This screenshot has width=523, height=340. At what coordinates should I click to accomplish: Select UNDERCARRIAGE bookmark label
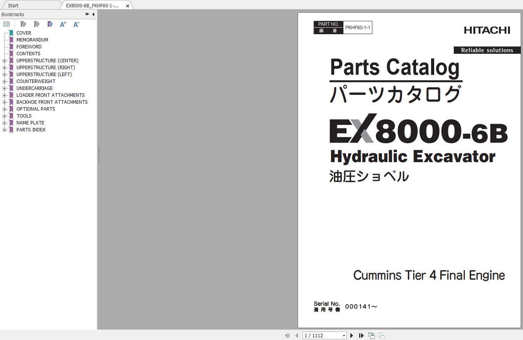pyautogui.click(x=35, y=88)
